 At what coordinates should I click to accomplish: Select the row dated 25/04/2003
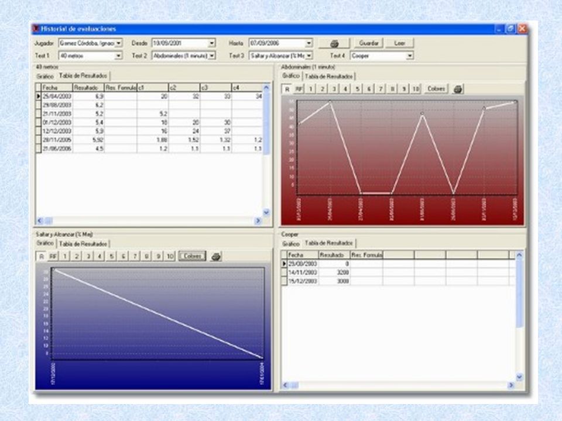149,96
